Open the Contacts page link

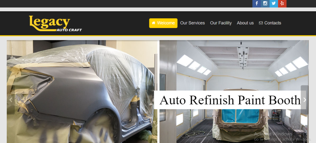273,23
